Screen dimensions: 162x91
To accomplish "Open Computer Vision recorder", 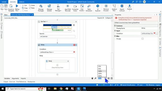I will pos(75,8).
